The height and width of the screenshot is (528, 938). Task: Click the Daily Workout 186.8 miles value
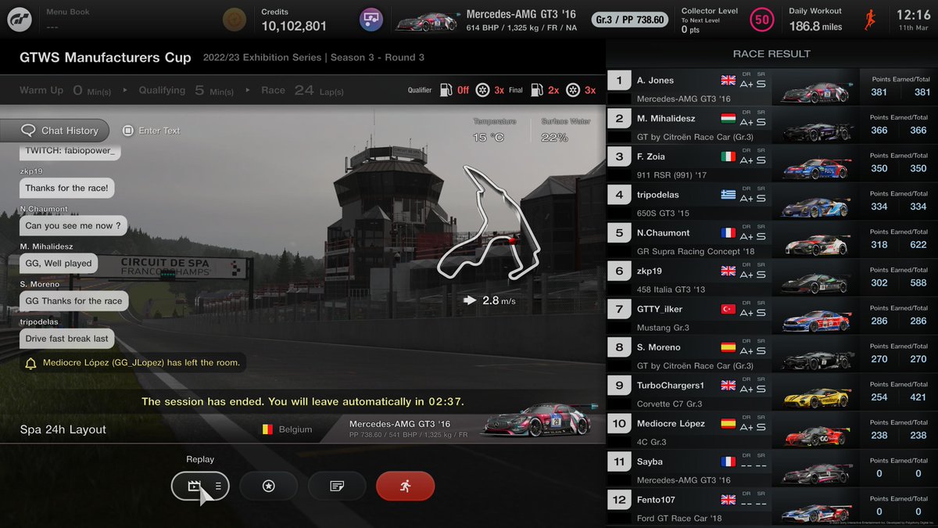[x=815, y=27]
